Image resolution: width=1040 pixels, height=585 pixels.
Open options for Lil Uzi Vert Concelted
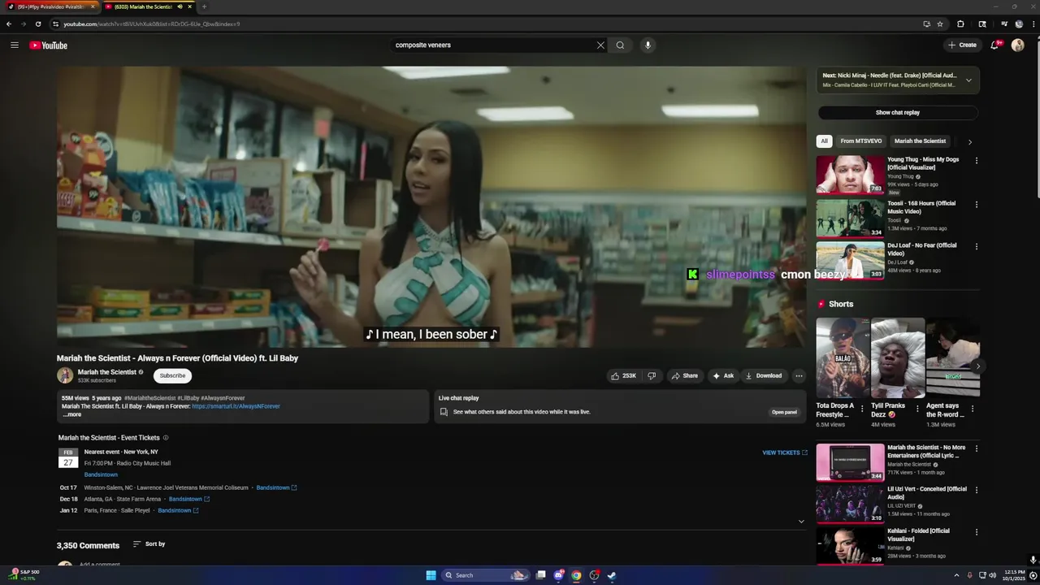977,490
